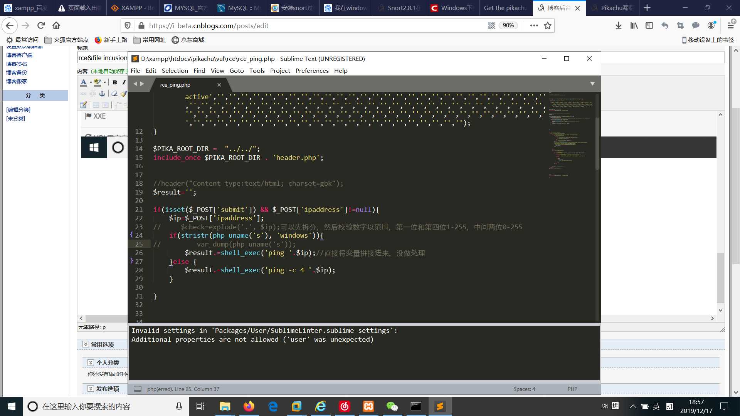Click Sublime tab navigate-back arrow
Viewport: 740px width, 416px height.
135,84
